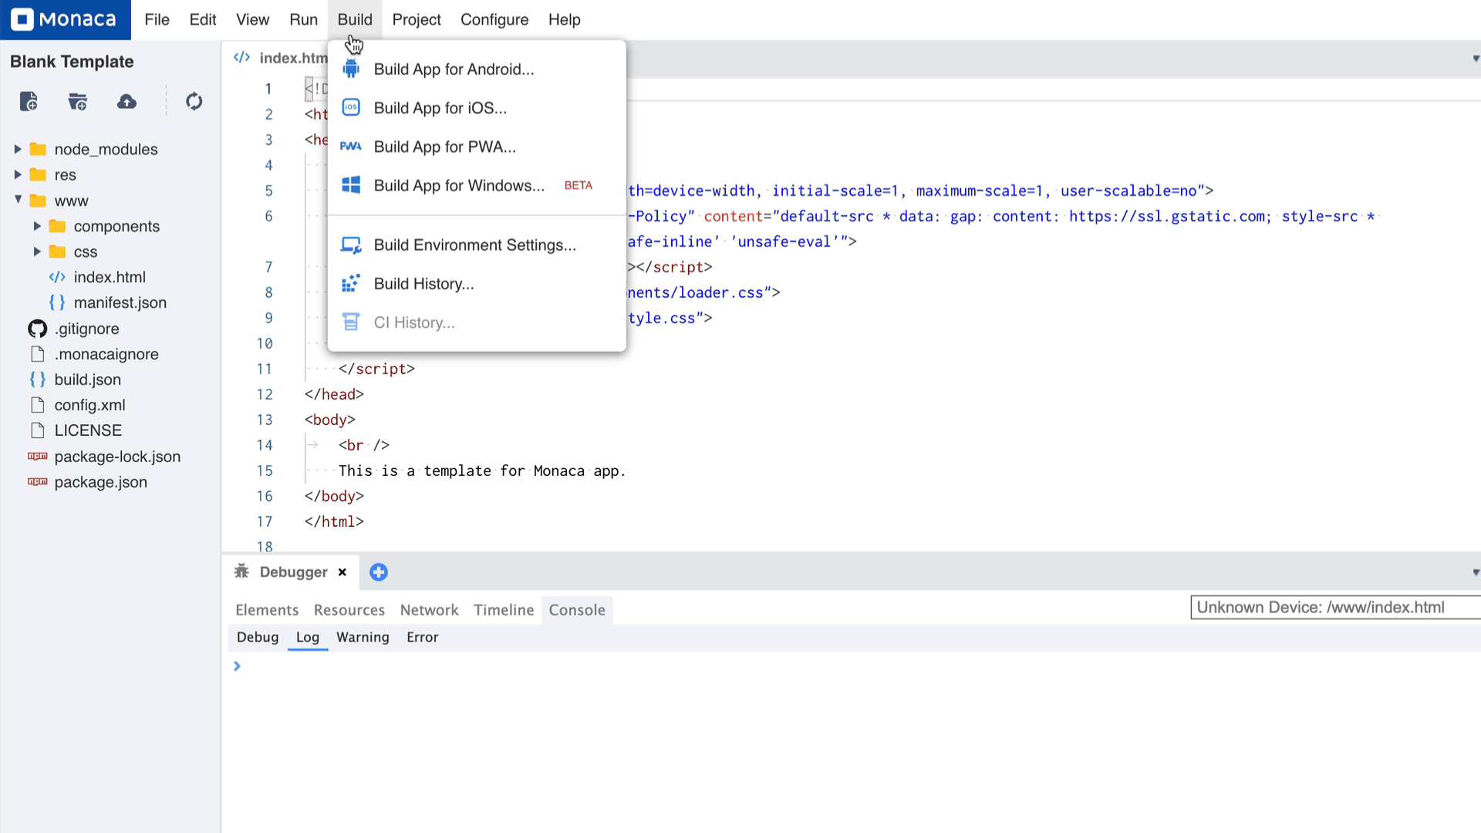Open the Help menu

coord(564,19)
